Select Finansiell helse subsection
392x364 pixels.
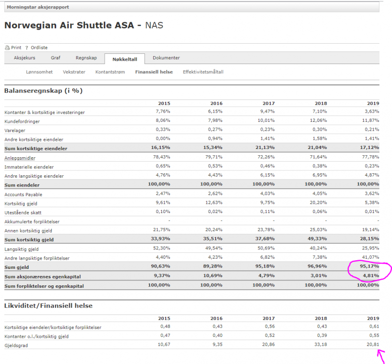[x=154, y=72]
